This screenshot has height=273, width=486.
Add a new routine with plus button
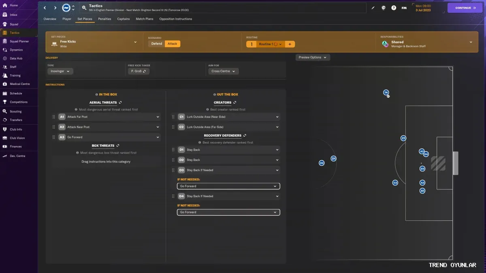point(290,44)
